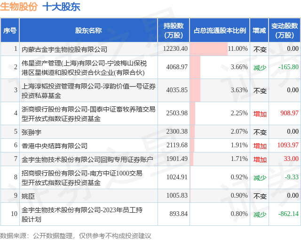This screenshot has width=301, height=240.
Task: Select the 股东名称 column header
Action: [x=88, y=30]
